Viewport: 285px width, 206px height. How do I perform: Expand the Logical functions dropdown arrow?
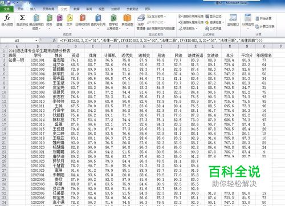59,29
